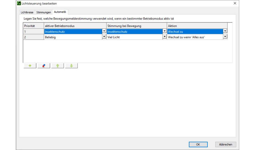The width and height of the screenshot is (255, 150).
Task: Expand the 'Viel Licht' Stimmung dropdown
Action: point(165,37)
